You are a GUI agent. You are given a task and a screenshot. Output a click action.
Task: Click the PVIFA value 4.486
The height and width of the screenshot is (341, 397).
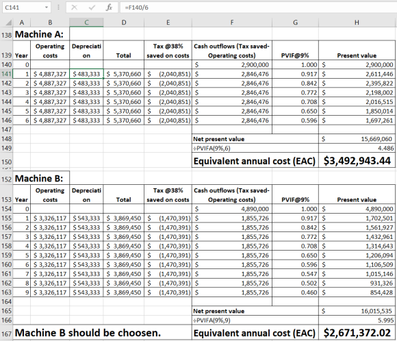click(x=357, y=148)
